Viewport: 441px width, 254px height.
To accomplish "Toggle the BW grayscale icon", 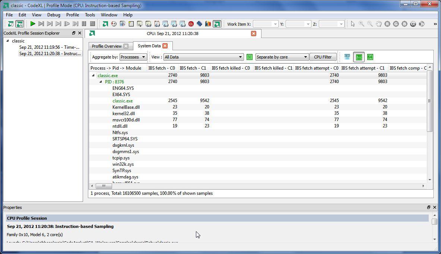I will pyautogui.click(x=422, y=24).
